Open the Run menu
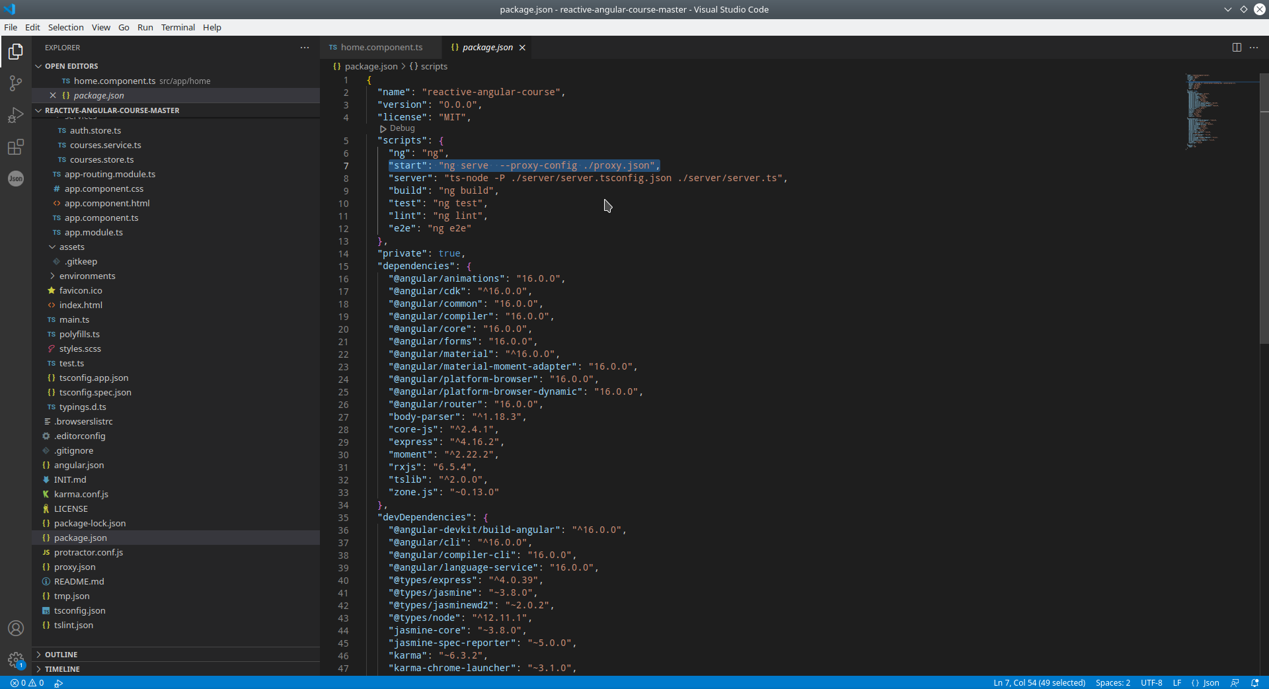The width and height of the screenshot is (1269, 689). [145, 27]
